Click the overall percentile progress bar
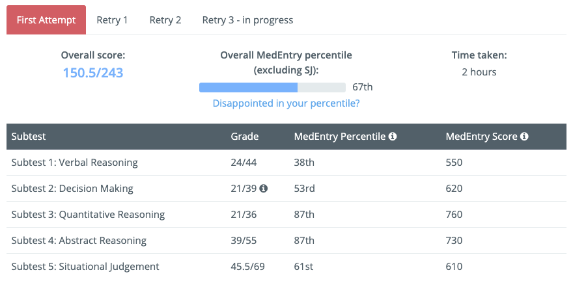 (x=272, y=87)
